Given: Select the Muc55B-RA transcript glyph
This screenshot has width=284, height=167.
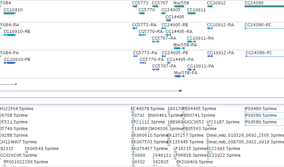Looking at the screenshot, I should click(179, 48).
